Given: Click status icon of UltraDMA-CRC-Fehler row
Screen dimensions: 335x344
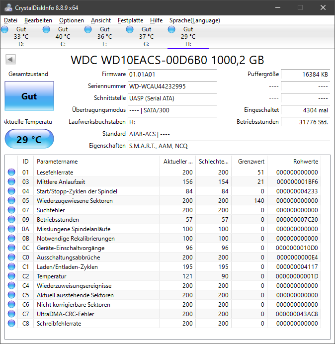Looking at the screenshot, I should (x=11, y=314).
